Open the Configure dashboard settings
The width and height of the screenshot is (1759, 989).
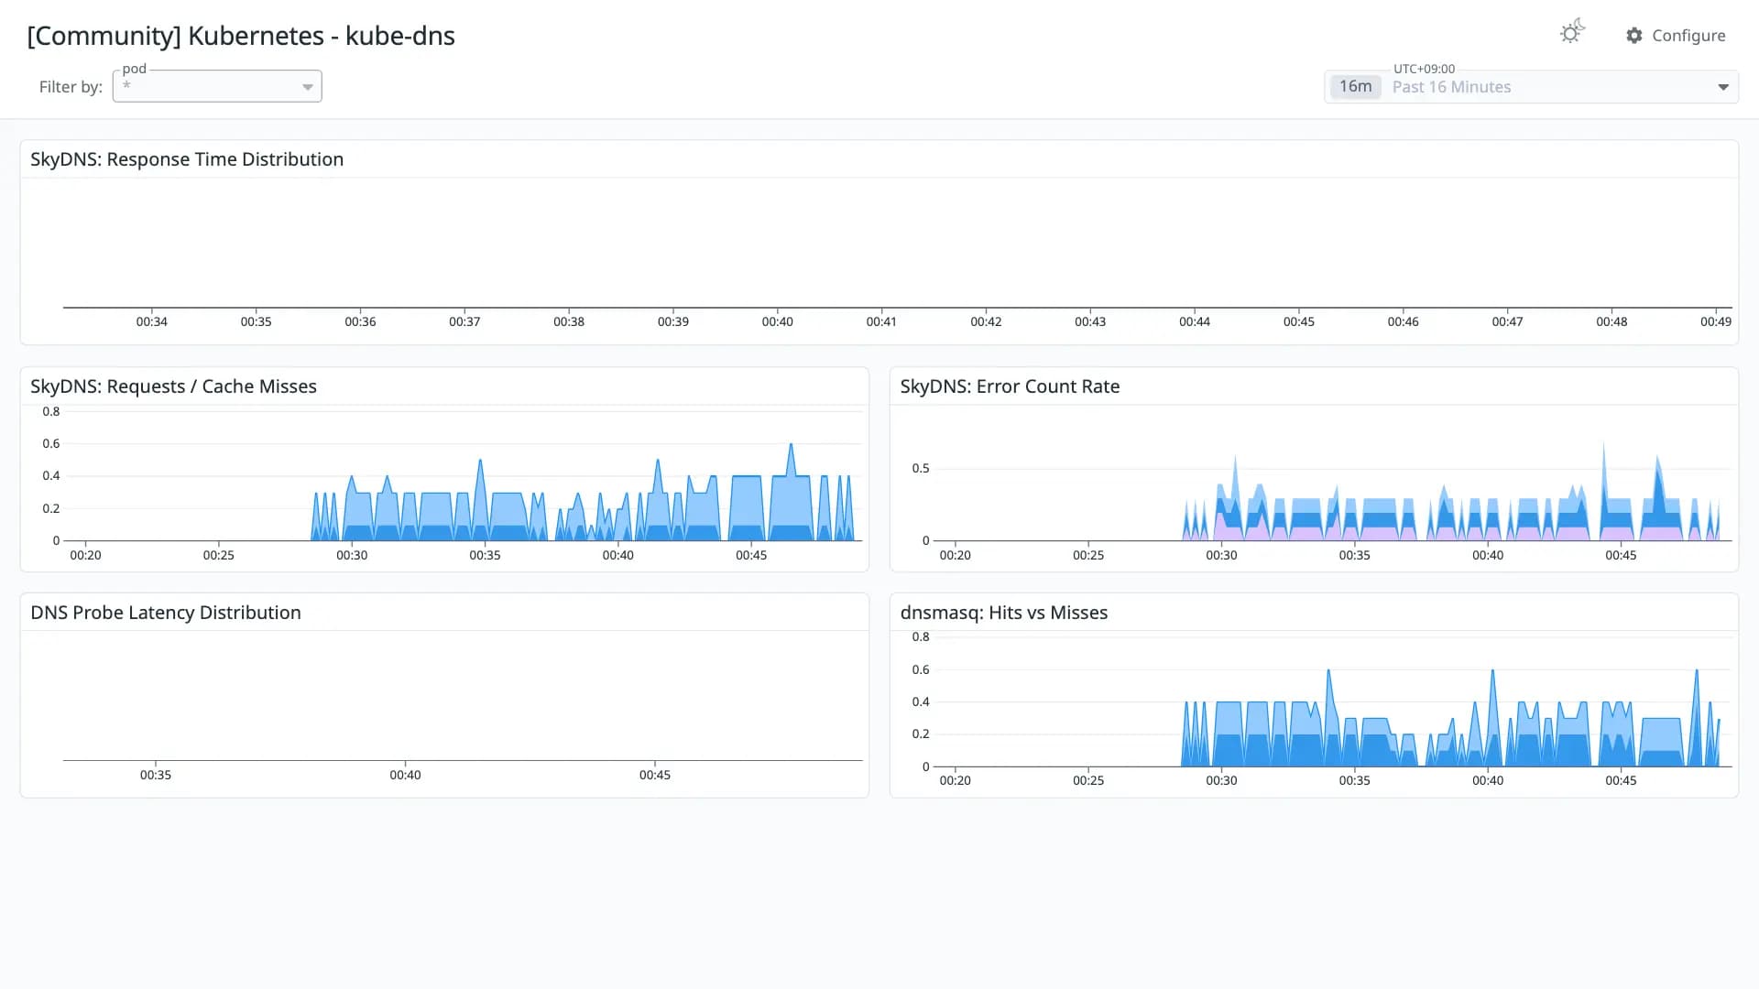click(x=1676, y=35)
